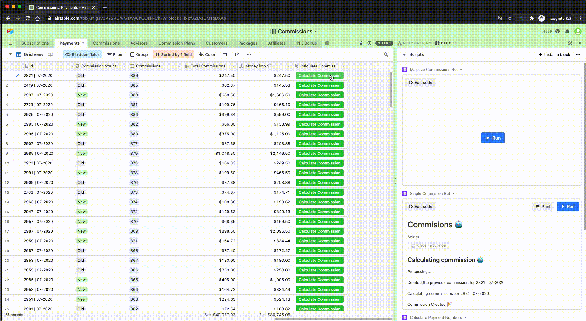Click Calculate Commission for 2997 | 07-2020

(x=319, y=95)
